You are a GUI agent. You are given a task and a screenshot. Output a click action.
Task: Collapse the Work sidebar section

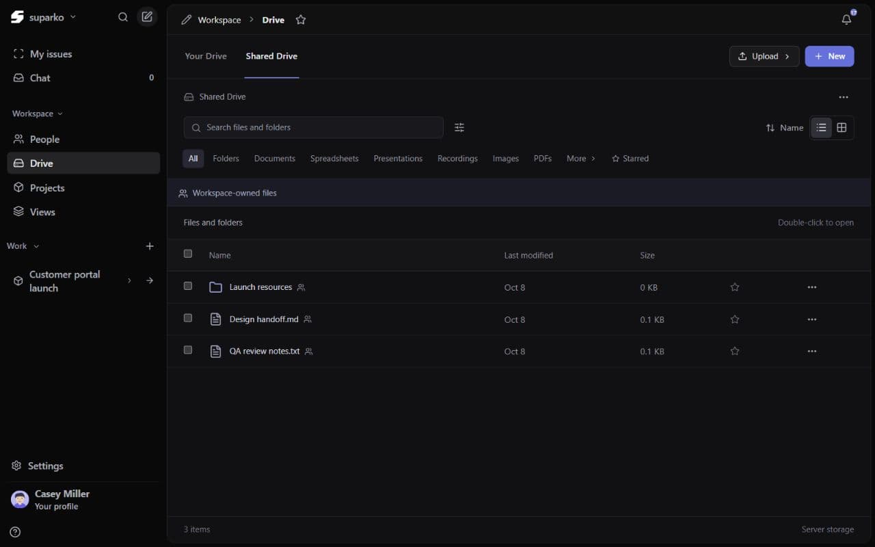tap(23, 246)
